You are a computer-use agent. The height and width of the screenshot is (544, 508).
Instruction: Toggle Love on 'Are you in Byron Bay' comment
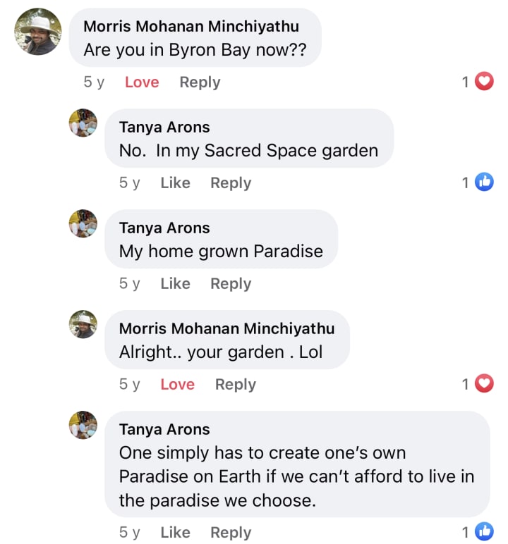(142, 82)
